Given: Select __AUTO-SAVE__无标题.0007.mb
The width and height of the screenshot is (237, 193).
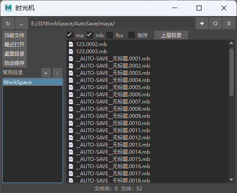Looking at the screenshot, I should [113, 102].
